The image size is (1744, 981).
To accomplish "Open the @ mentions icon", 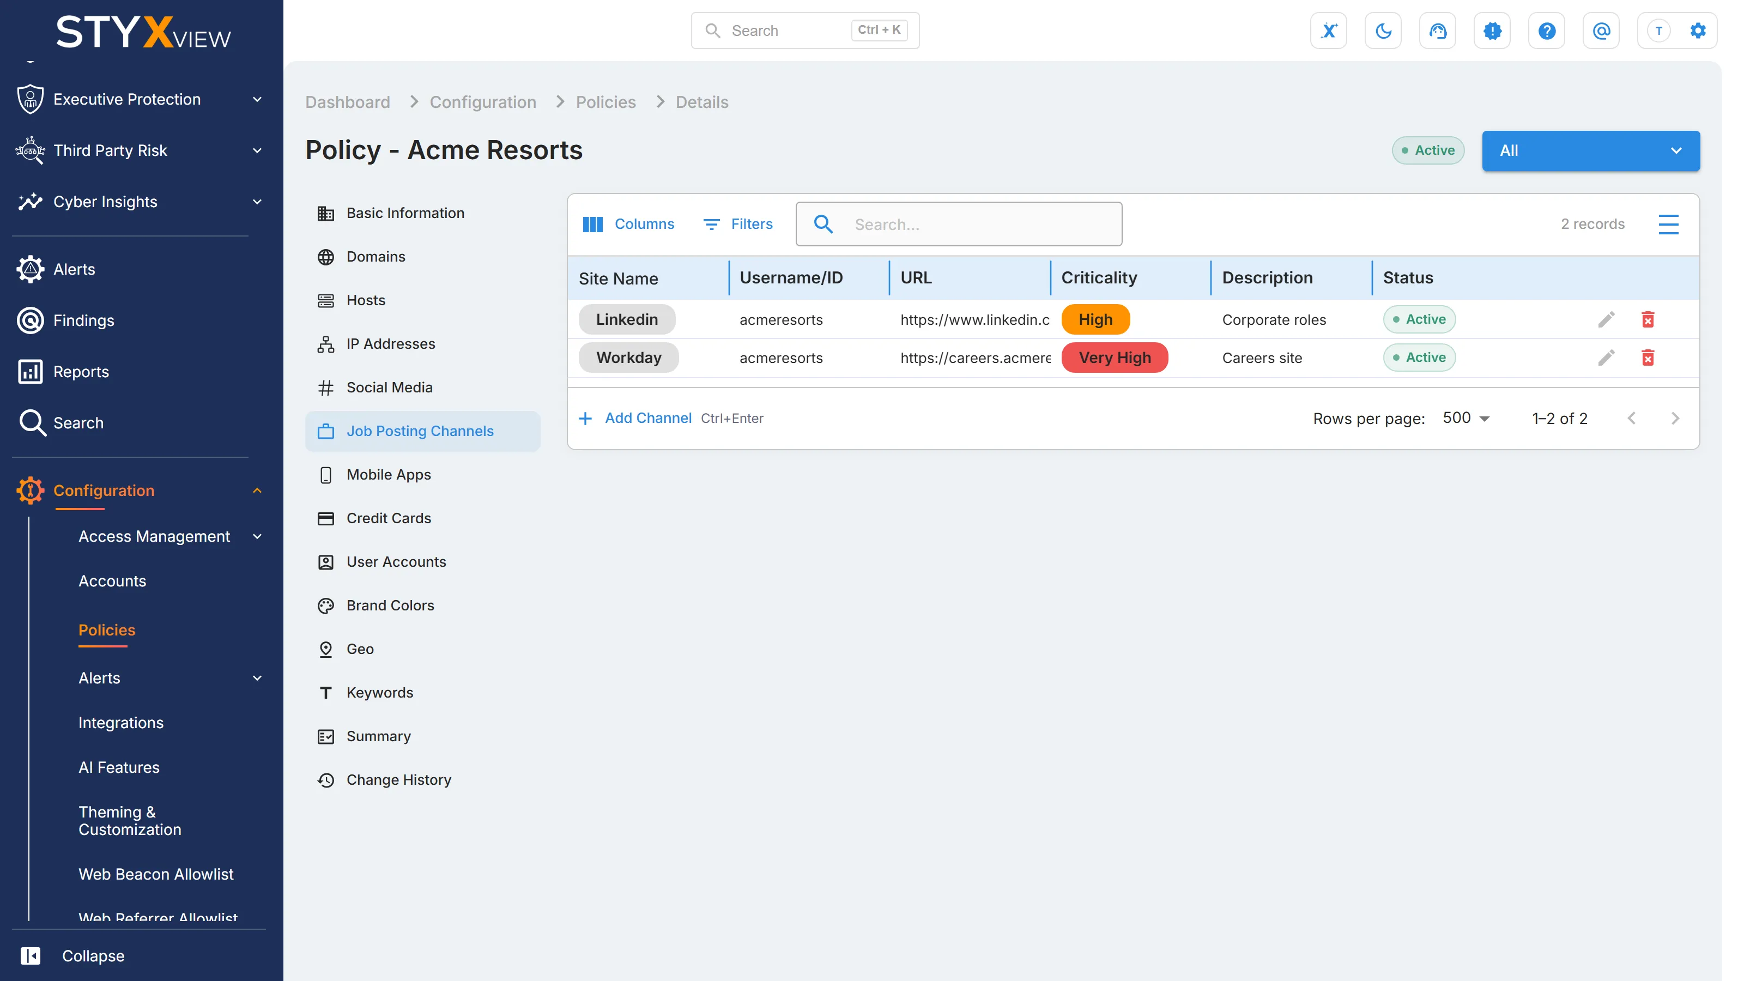I will pyautogui.click(x=1601, y=31).
